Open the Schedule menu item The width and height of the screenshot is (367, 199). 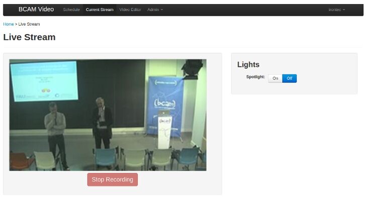coord(71,10)
